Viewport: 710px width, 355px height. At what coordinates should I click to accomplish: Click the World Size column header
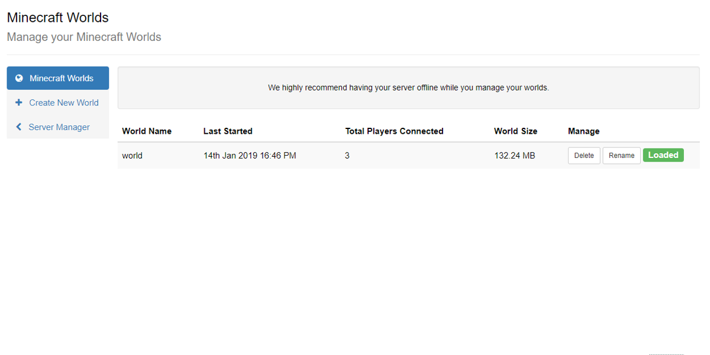[515, 131]
